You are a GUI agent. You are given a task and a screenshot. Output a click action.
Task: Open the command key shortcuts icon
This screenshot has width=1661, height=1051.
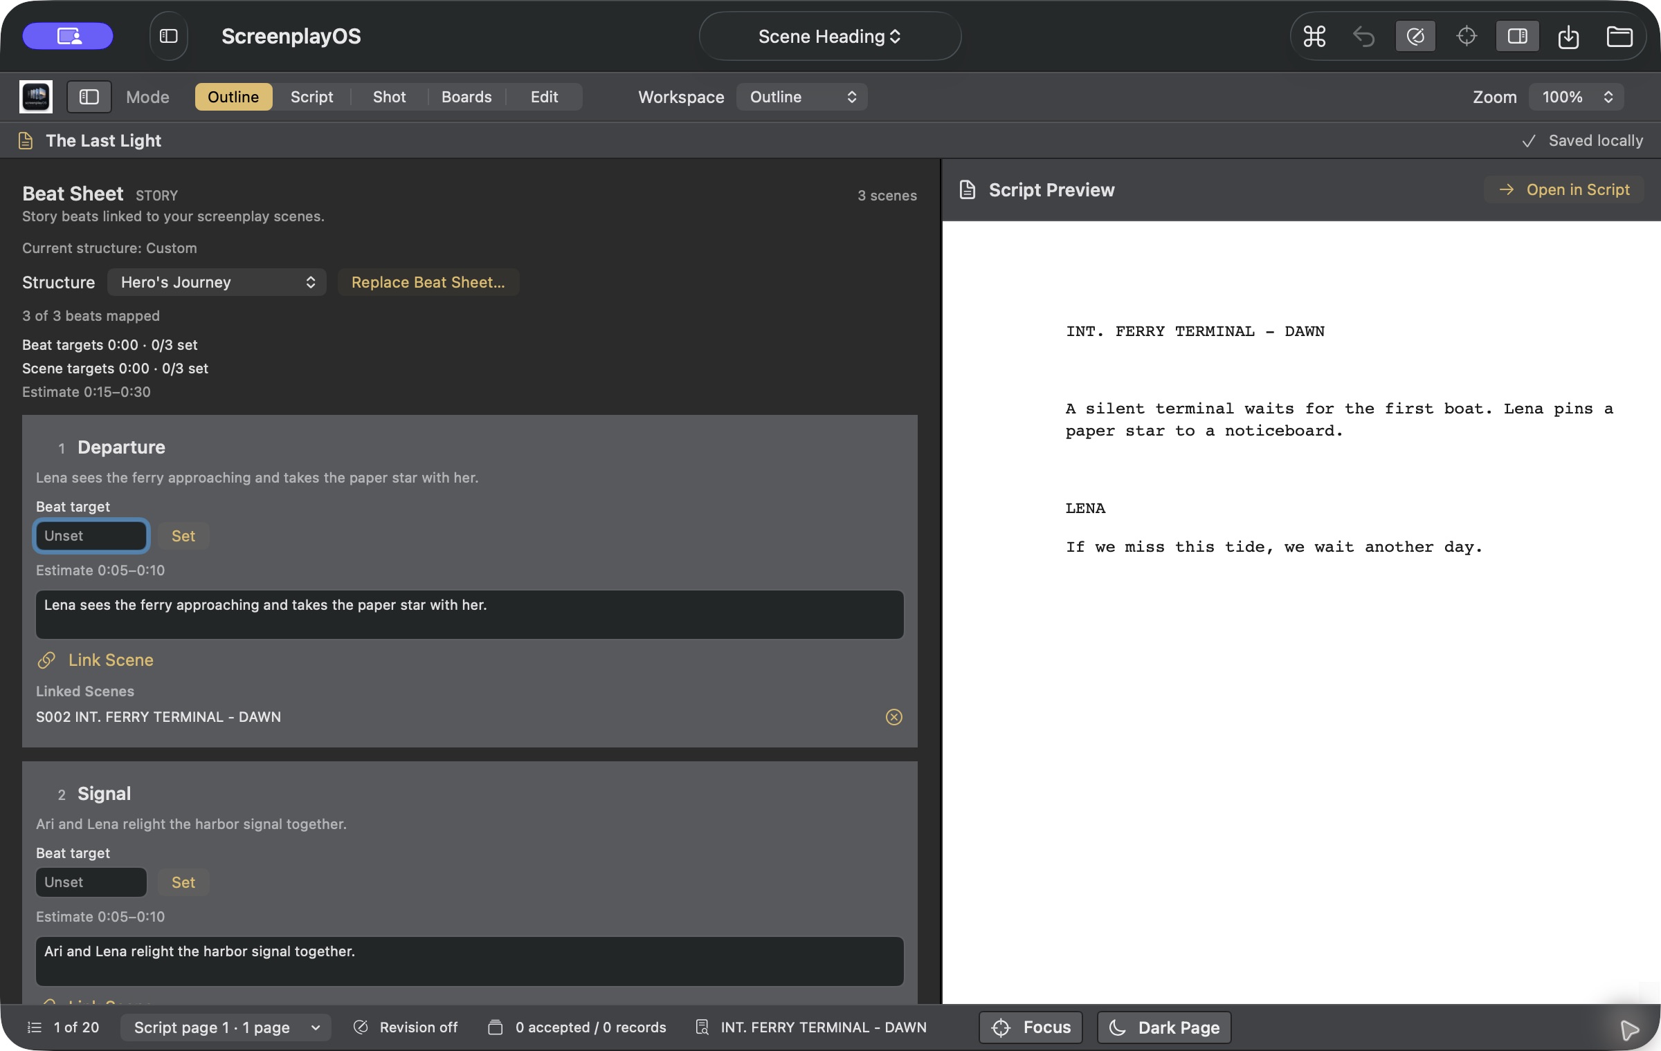coord(1314,36)
